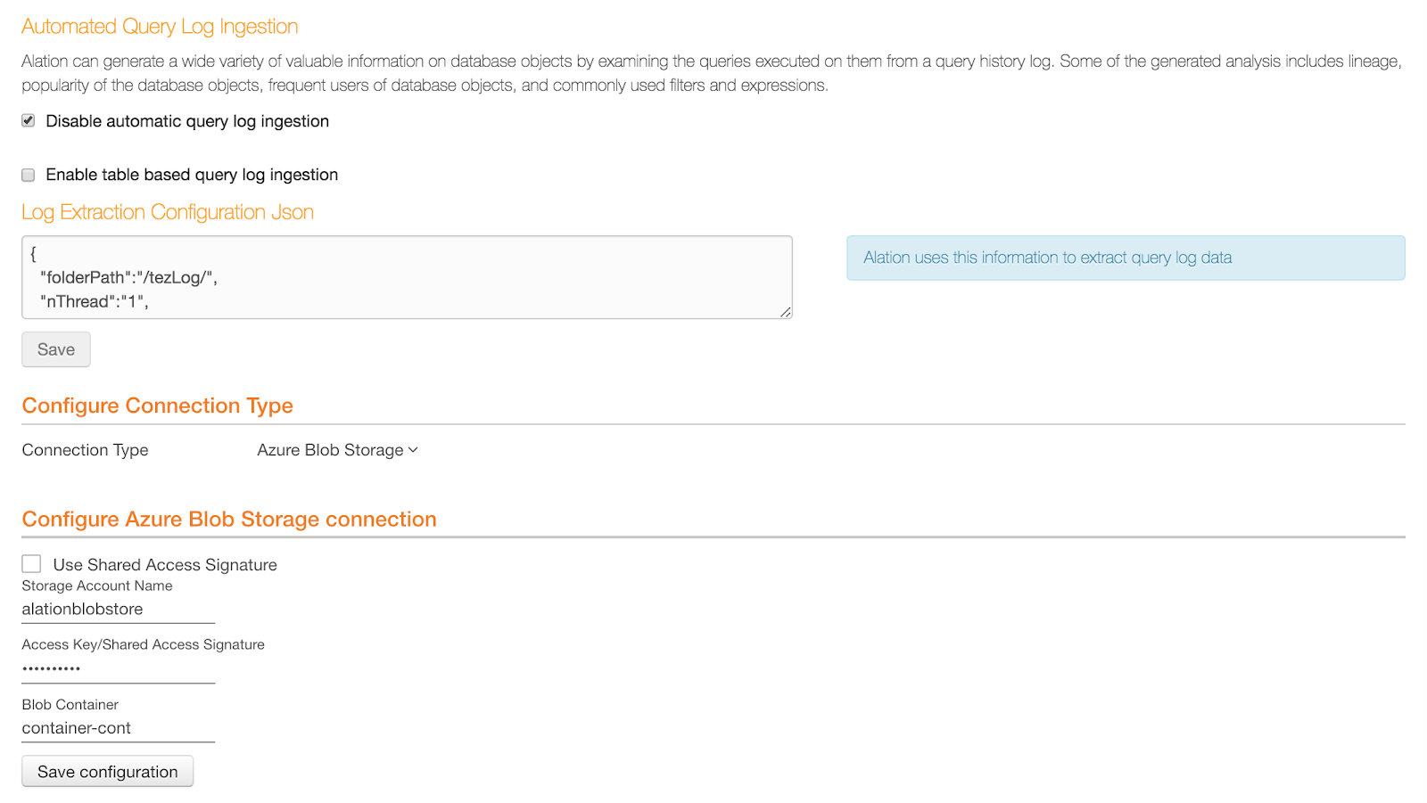Uncheck Disable automatic query log ingestion
The image size is (1427, 803).
tap(29, 120)
